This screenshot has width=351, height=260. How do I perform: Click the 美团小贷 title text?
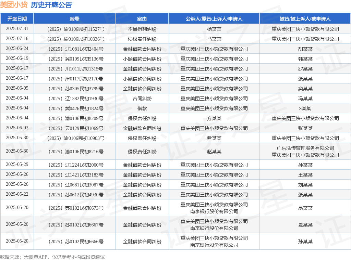14,5
